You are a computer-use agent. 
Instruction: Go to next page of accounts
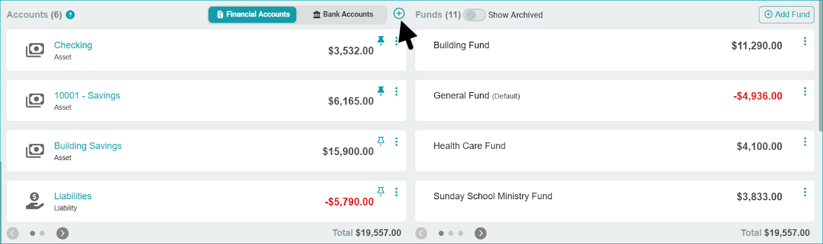click(x=62, y=233)
